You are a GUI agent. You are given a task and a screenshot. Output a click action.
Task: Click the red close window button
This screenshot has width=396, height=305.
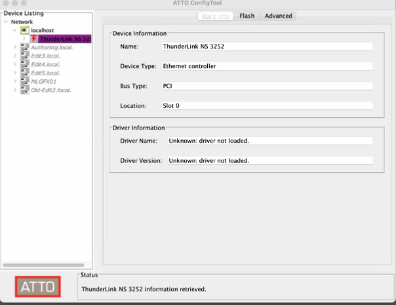(x=5, y=3)
